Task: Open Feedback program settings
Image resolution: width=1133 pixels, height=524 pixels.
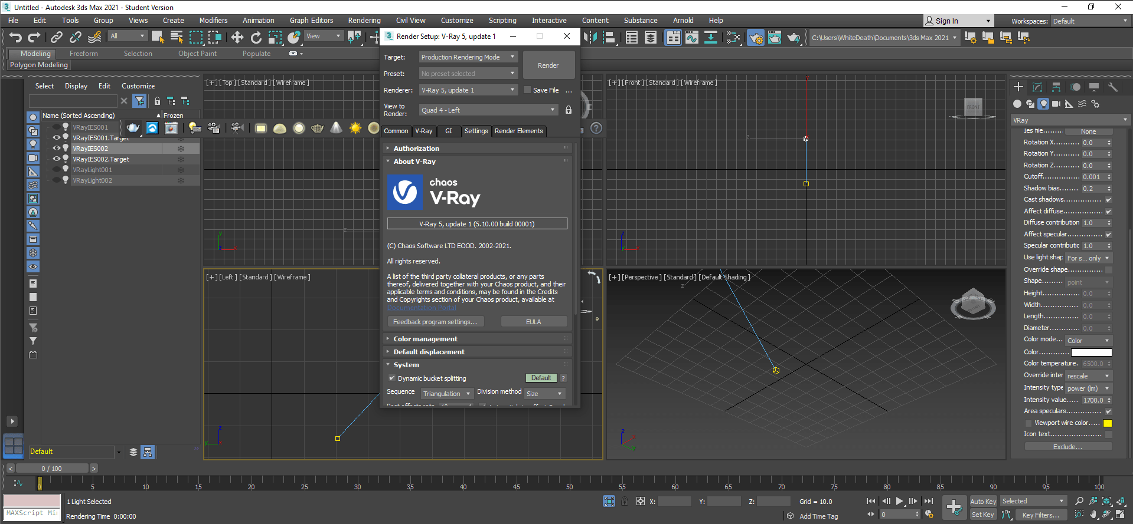Action: (x=435, y=322)
